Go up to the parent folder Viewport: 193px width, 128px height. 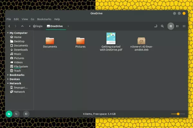(22, 26)
